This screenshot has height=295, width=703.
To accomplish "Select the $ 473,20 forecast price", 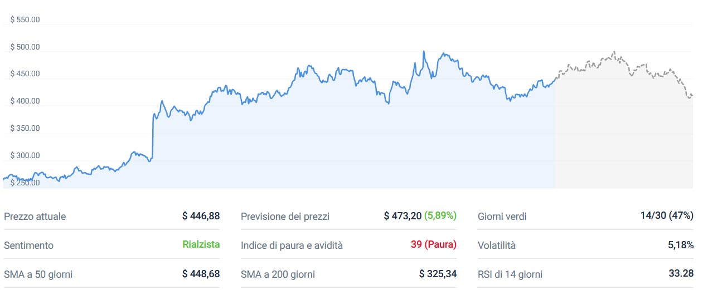I will 403,216.
